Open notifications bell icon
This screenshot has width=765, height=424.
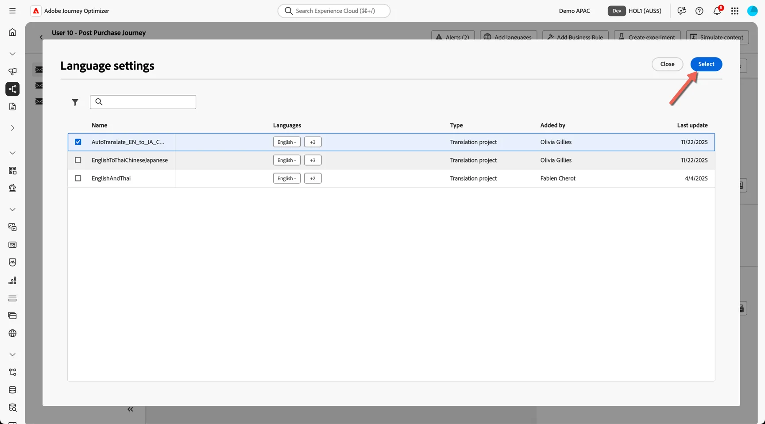tap(717, 11)
